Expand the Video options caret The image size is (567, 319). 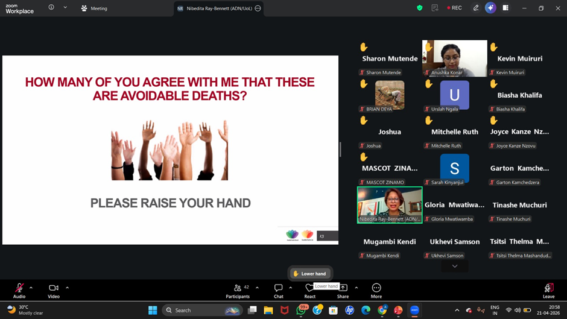[x=68, y=288]
